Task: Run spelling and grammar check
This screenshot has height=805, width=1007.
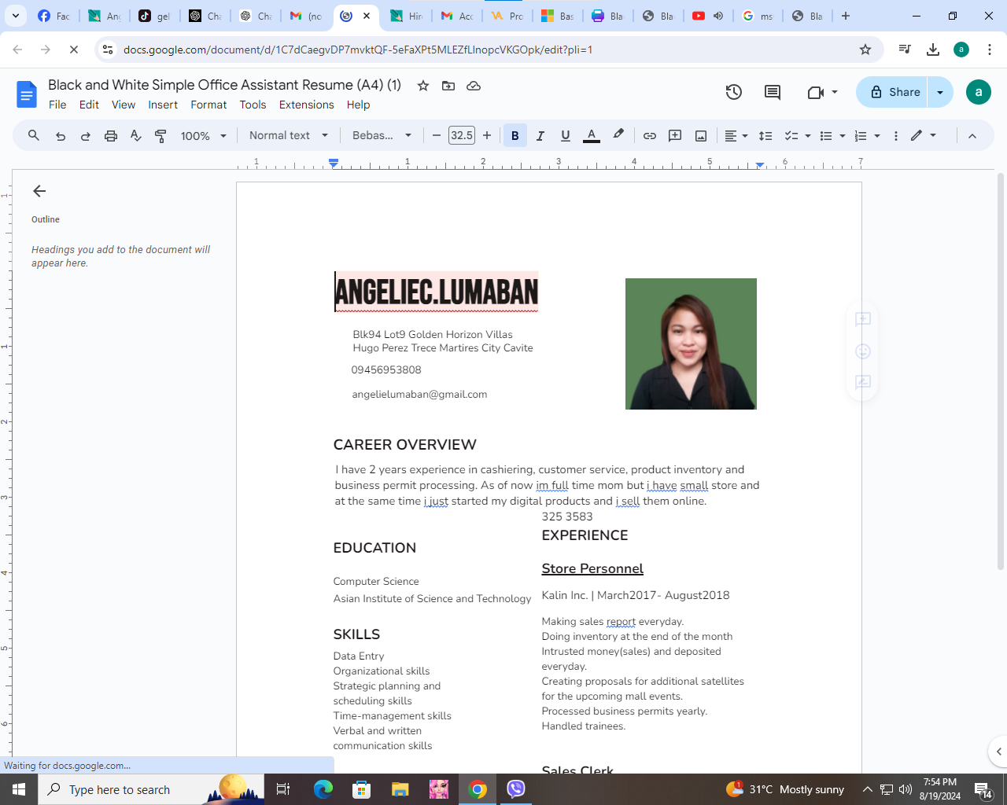Action: [136, 136]
